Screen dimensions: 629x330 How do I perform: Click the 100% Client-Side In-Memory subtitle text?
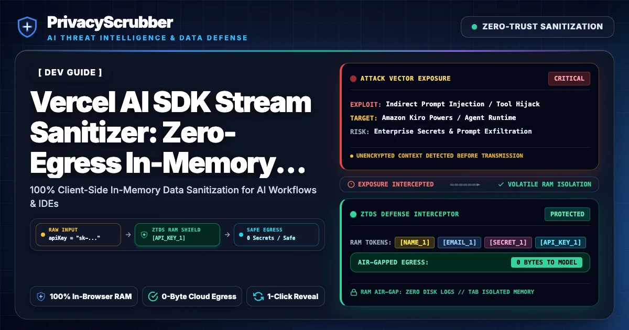pyautogui.click(x=173, y=196)
